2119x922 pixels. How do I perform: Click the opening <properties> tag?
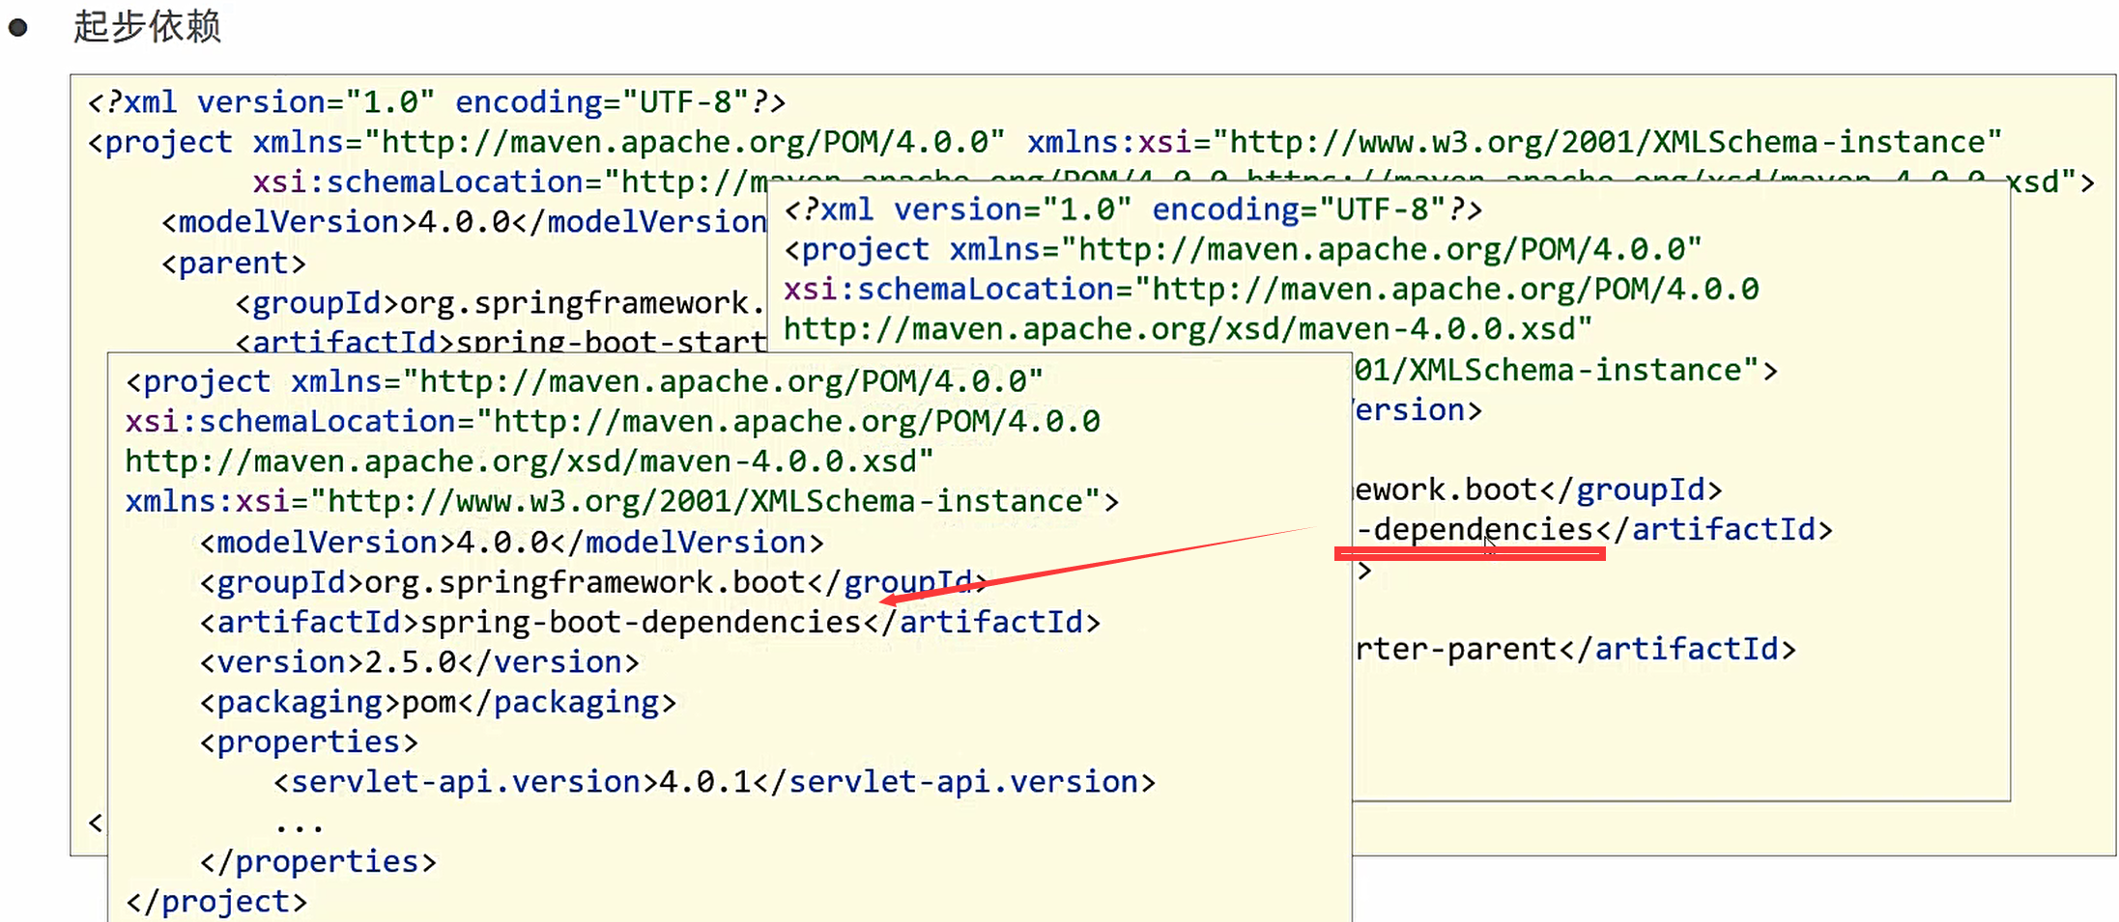tap(308, 742)
